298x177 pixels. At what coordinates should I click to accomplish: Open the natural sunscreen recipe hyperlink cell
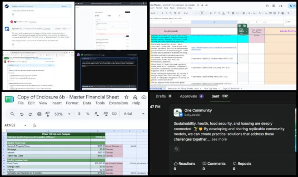(214, 49)
